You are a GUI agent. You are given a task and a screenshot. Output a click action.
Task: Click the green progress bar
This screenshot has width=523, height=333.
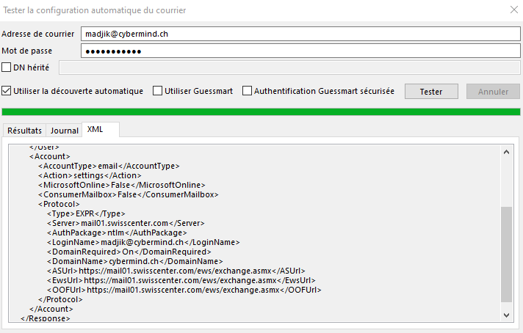point(261,111)
